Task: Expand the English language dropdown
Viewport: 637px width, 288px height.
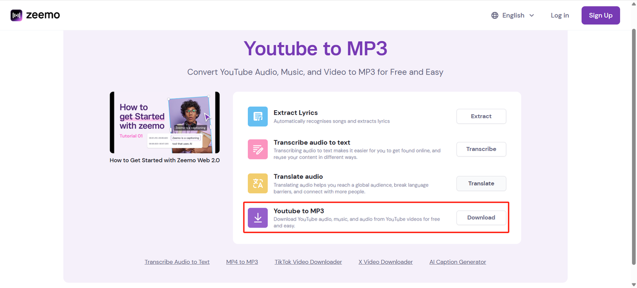Action: (x=512, y=15)
